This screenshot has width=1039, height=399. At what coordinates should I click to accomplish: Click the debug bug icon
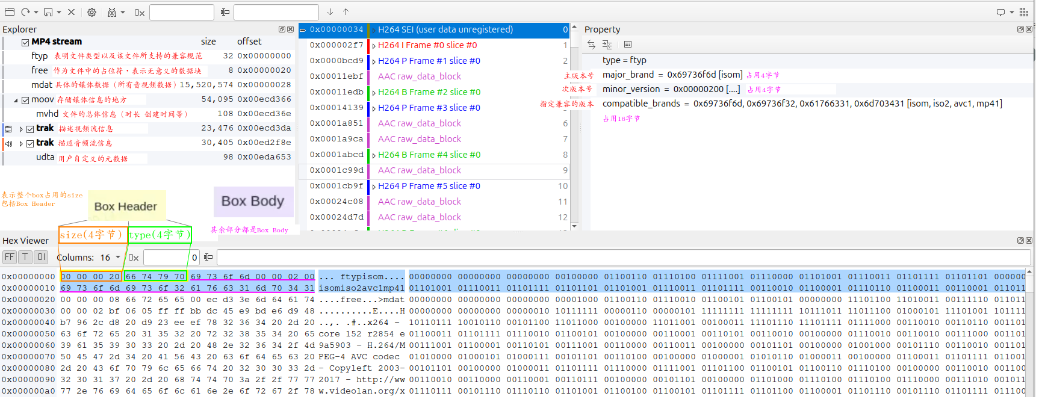pos(112,12)
